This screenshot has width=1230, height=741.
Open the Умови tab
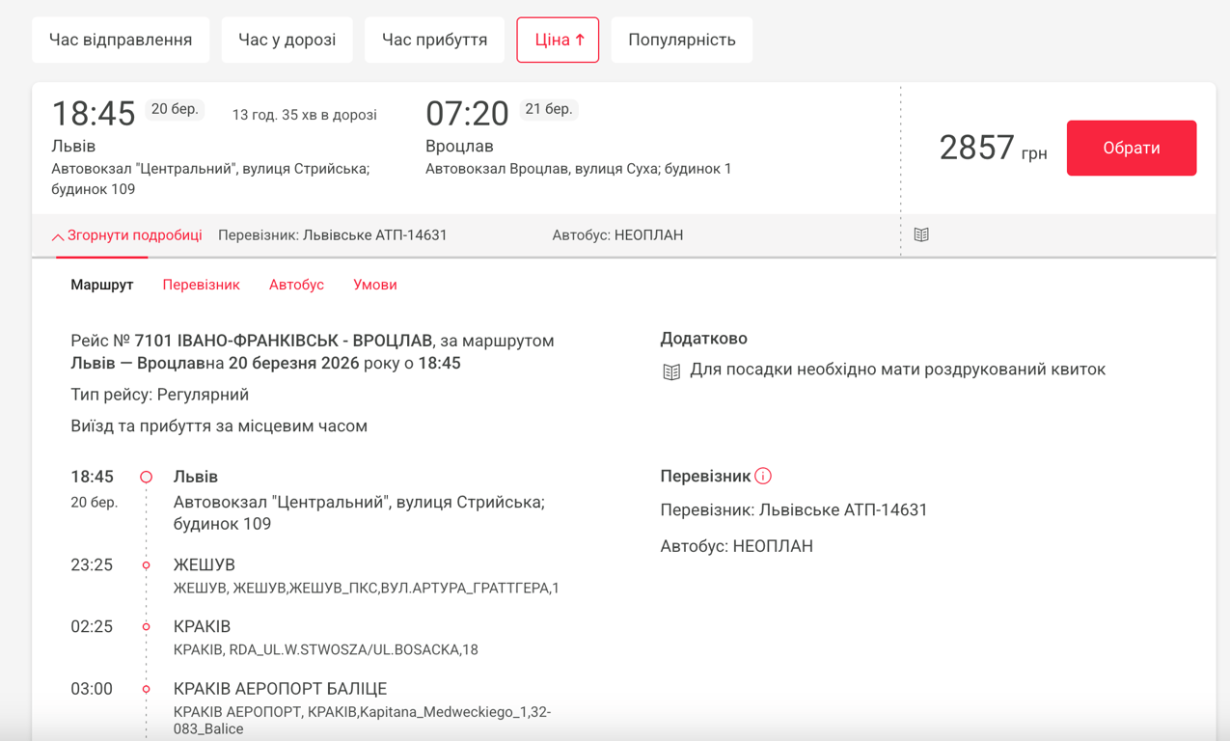pyautogui.click(x=375, y=285)
